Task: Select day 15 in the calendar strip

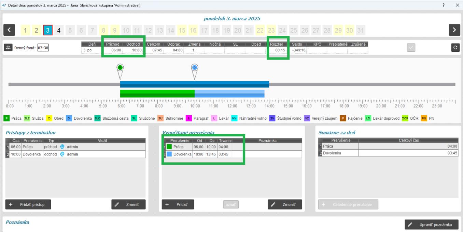Action: 182,30
